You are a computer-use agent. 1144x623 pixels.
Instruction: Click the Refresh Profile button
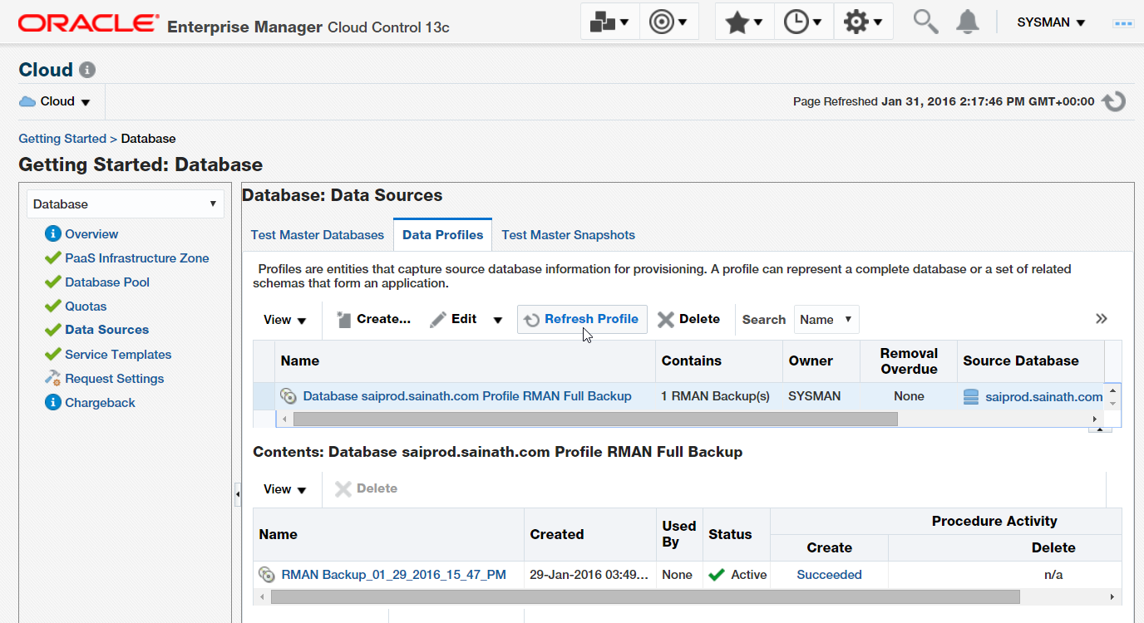coord(582,319)
